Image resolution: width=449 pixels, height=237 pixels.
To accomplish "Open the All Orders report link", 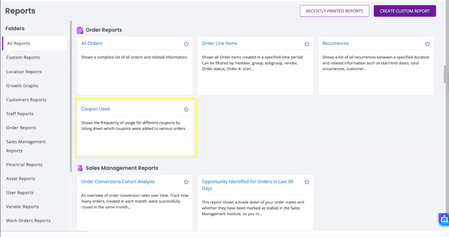I will (92, 43).
